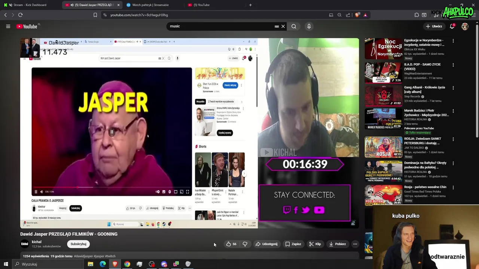
Task: Open options menu for Egzekucje w Norymberdze video
Action: tap(453, 41)
